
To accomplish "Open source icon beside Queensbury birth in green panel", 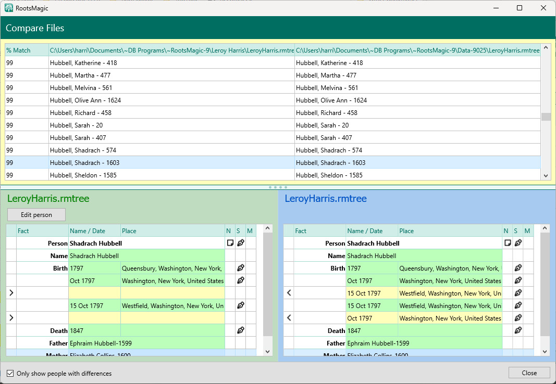I will click(x=240, y=268).
